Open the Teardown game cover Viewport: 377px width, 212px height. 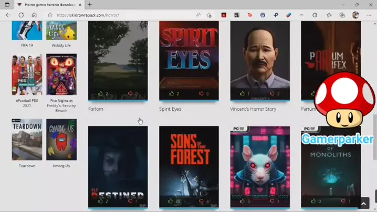point(27,140)
